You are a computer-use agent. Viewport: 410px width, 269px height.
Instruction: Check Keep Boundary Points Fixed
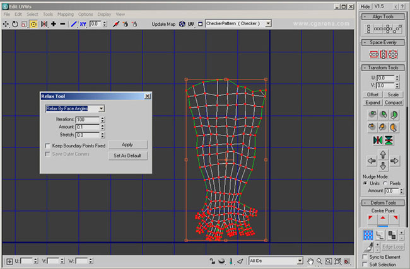47,146
